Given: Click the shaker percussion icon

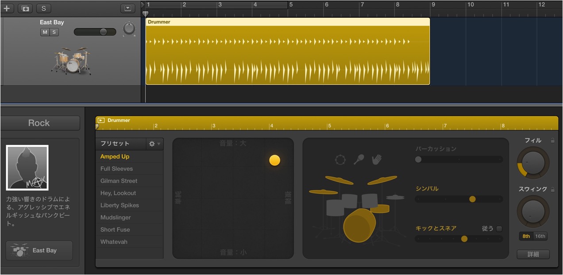Looking at the screenshot, I should pos(359,159).
